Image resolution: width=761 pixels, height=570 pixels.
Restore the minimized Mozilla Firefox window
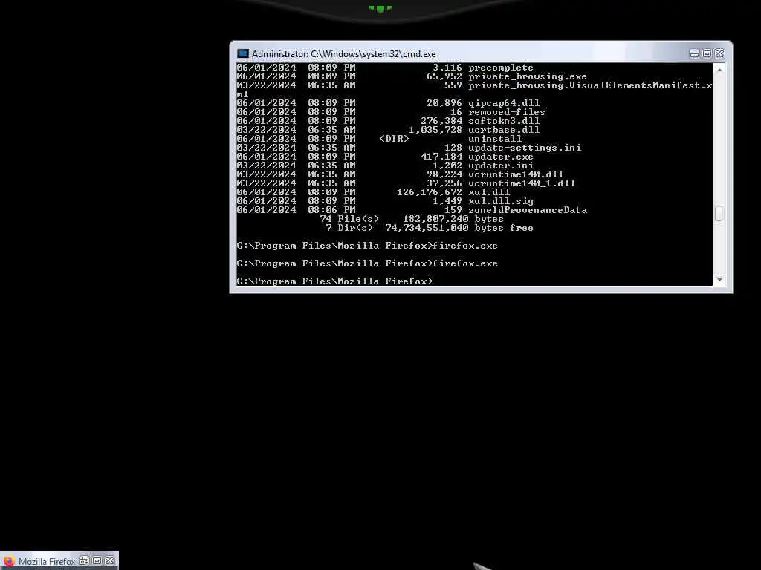pos(84,561)
